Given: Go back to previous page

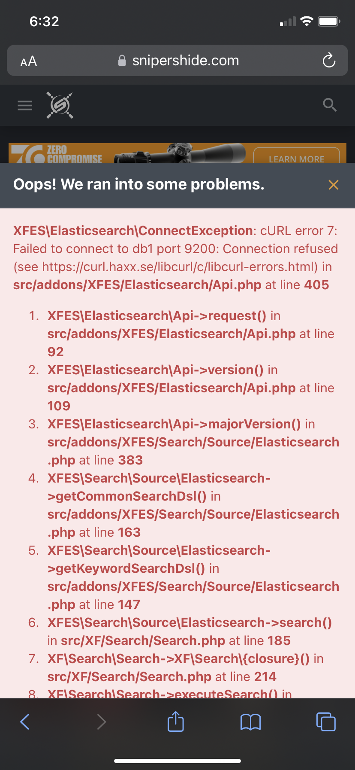Looking at the screenshot, I should (x=25, y=721).
